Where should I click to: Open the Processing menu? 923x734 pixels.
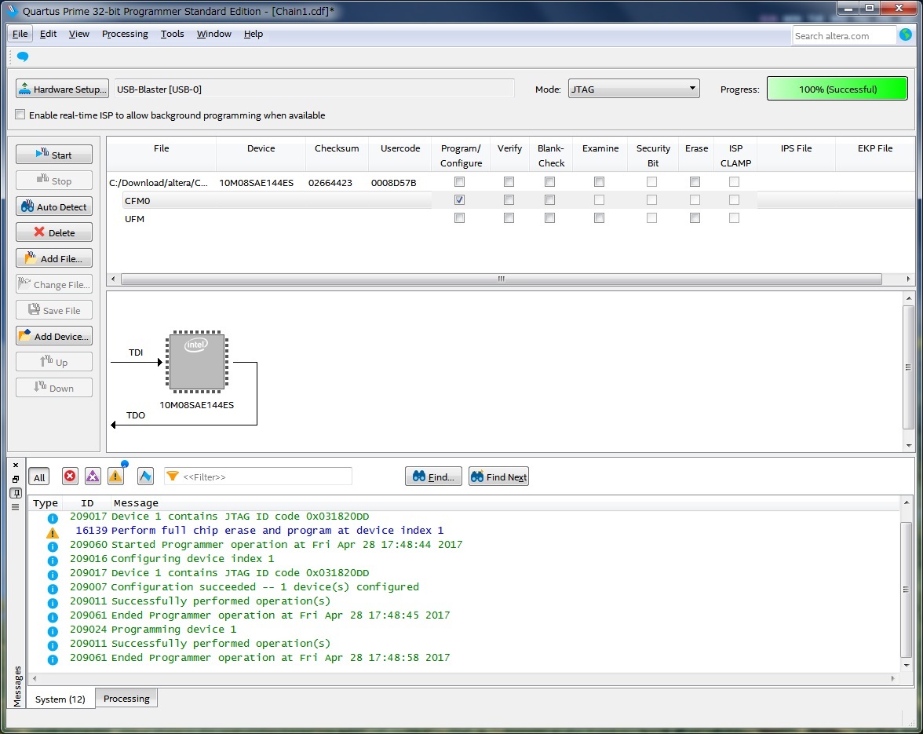pyautogui.click(x=125, y=34)
